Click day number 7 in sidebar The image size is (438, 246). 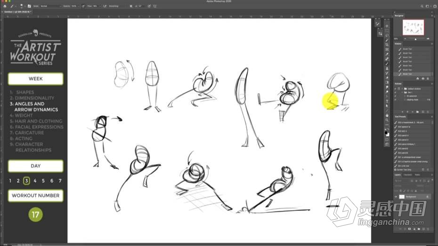pos(60,181)
